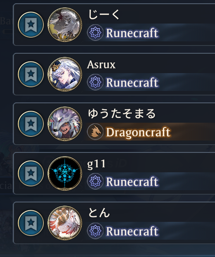
Task: Click the Runecraft emblem icon under Asrux
Action: (95, 82)
